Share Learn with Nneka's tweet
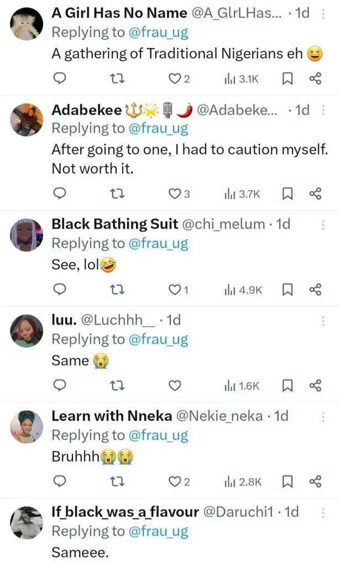 tap(315, 481)
